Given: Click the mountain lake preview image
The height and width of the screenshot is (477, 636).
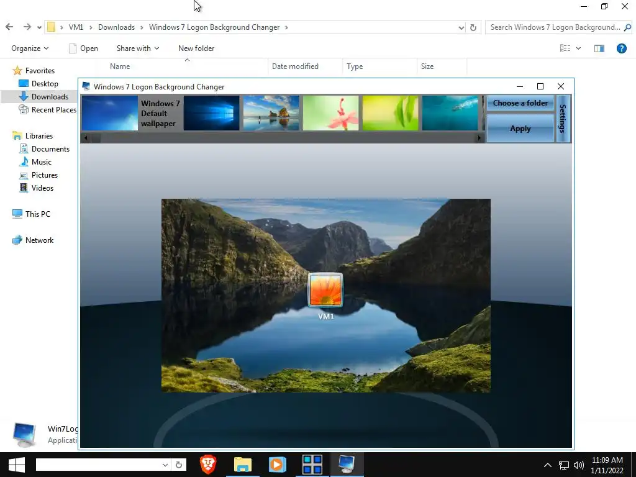Looking at the screenshot, I should (x=325, y=295).
